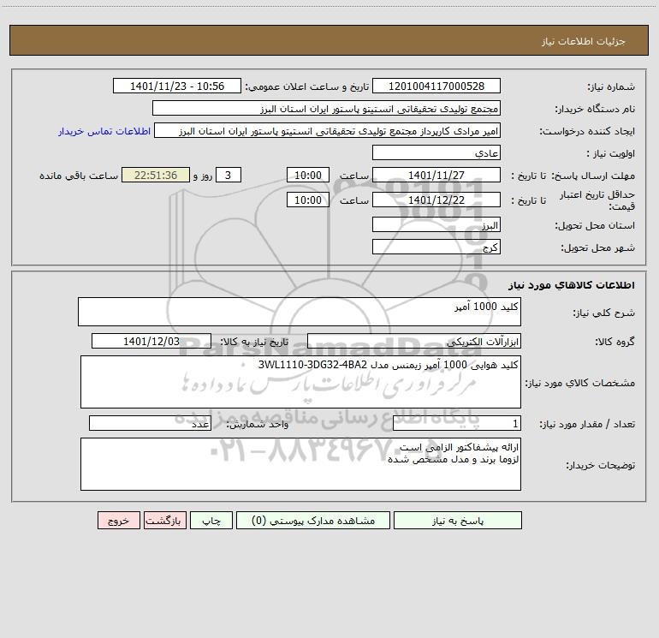Click the ایجاد کننده درخواست label
Screen dimensions: 659x638
[587, 131]
